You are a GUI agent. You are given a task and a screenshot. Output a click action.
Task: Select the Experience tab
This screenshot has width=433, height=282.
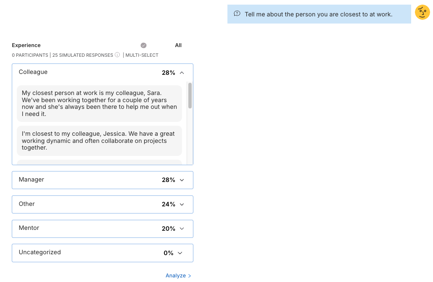click(26, 45)
